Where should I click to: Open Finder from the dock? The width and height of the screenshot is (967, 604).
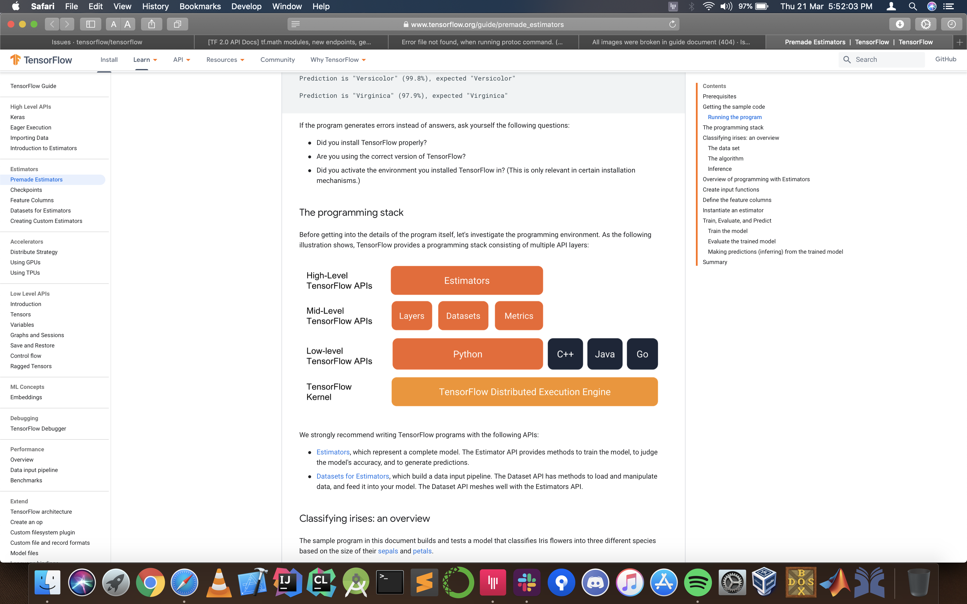47,582
